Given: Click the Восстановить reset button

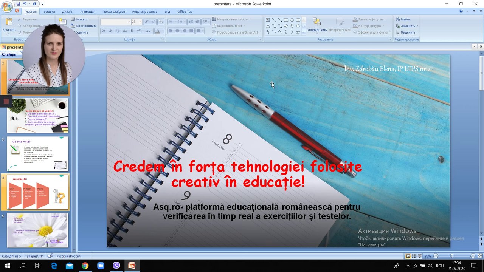Looking at the screenshot, I should tap(84, 26).
